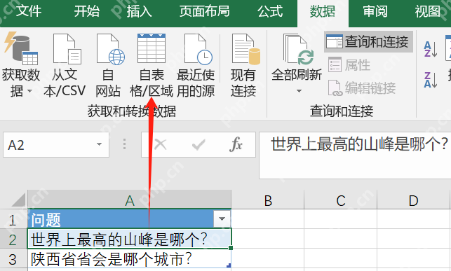Open the 文件 File tab
The width and height of the screenshot is (451, 271).
(29, 11)
